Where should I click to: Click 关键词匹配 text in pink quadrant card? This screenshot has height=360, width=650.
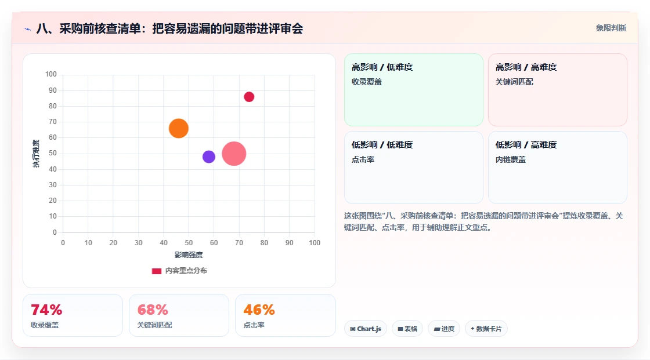pyautogui.click(x=514, y=82)
